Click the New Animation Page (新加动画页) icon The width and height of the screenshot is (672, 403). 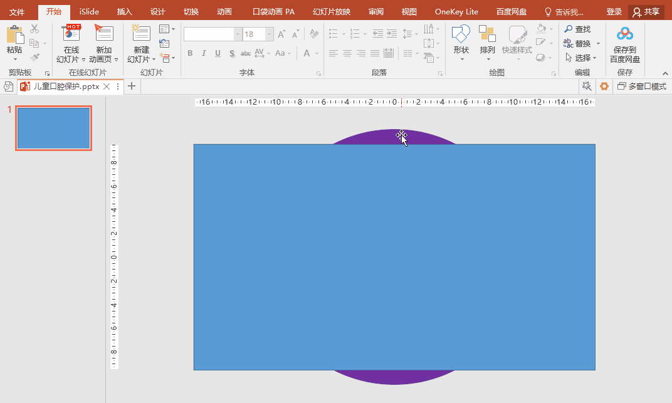(103, 34)
